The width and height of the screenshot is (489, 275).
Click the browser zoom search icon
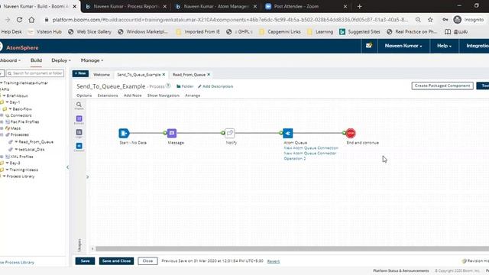(418, 20)
